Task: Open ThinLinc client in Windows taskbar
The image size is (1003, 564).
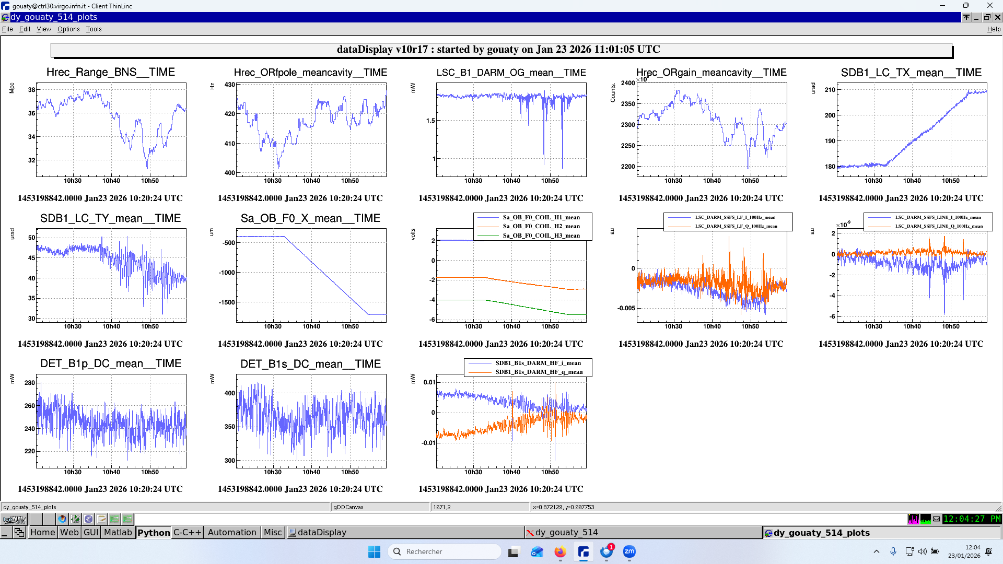Action: (583, 552)
